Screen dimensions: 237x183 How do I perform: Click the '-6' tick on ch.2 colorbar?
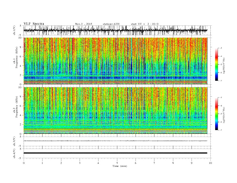221,122
